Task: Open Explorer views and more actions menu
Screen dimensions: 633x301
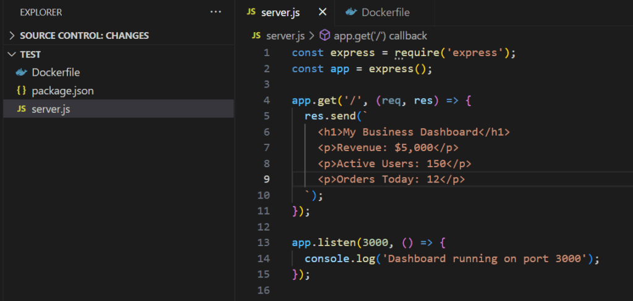Action: tap(216, 12)
